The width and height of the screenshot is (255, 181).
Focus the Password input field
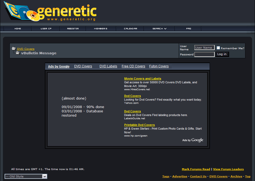[x=204, y=54]
